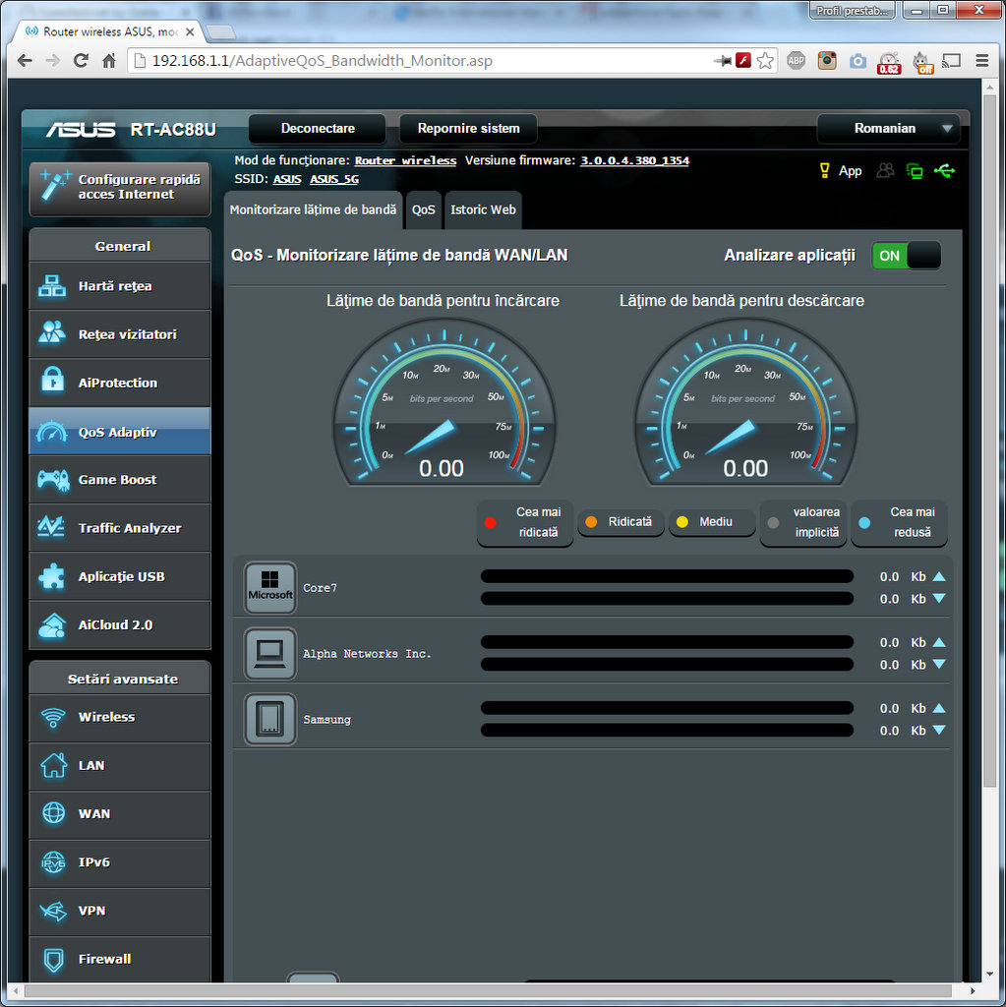
Task: Bookmark this page with star icon
Action: pos(765,61)
